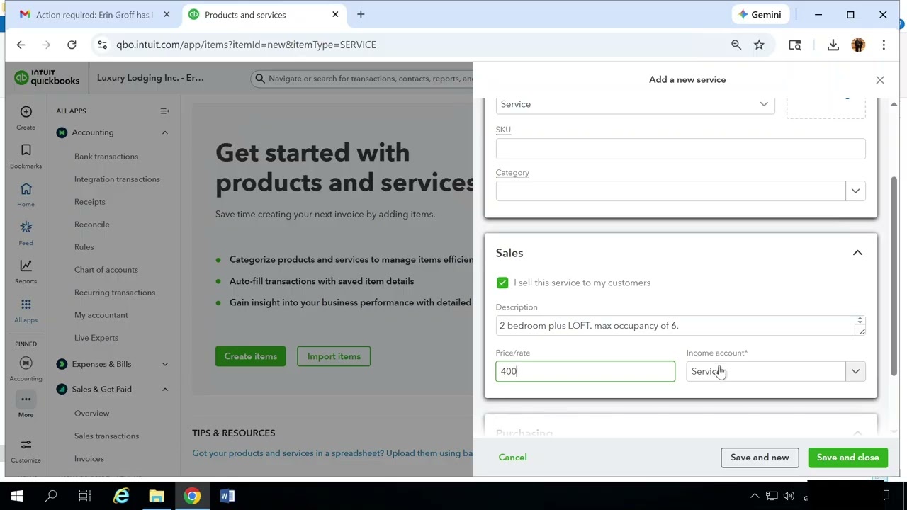907x510 pixels.
Task: Expand Expenses & Bills menu group
Action: [164, 364]
